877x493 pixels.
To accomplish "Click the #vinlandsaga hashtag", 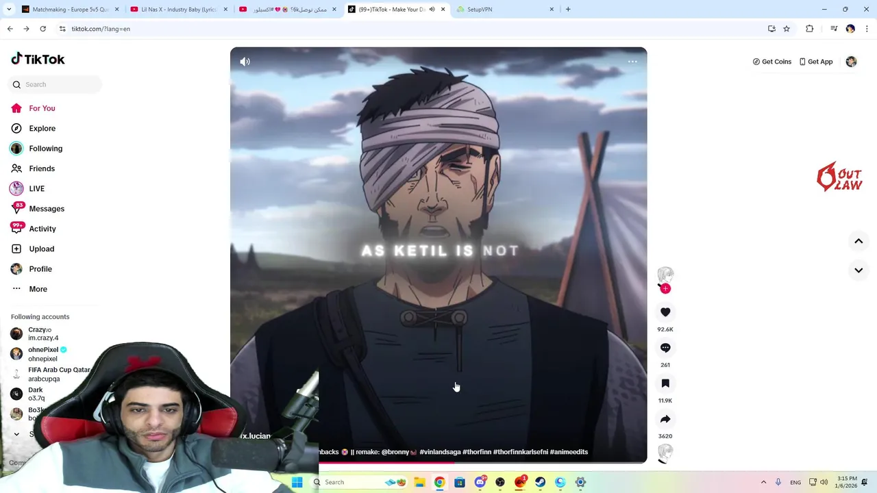I will [x=440, y=452].
